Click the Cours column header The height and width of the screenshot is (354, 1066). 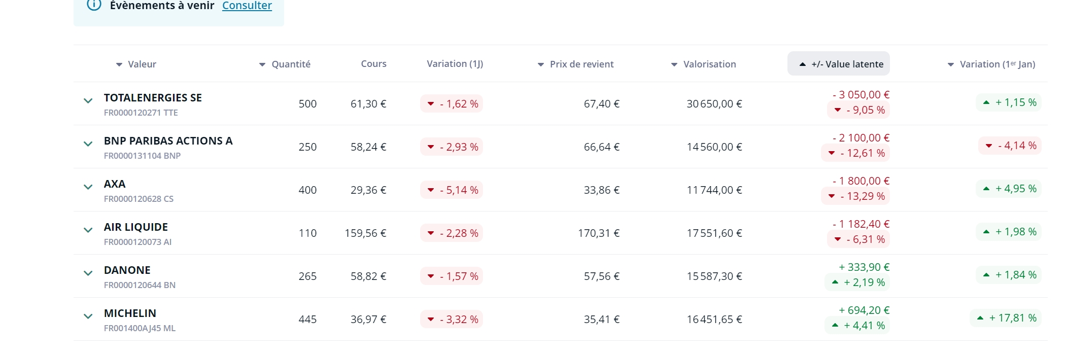coord(373,64)
